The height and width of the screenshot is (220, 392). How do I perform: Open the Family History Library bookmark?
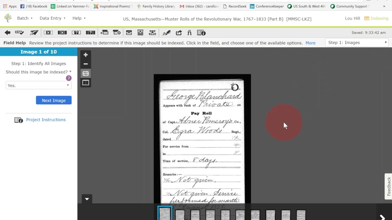[x=156, y=6]
